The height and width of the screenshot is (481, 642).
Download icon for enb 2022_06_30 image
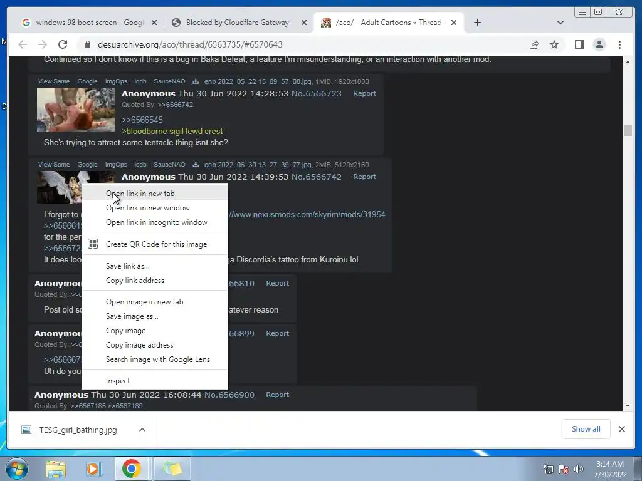[196, 165]
